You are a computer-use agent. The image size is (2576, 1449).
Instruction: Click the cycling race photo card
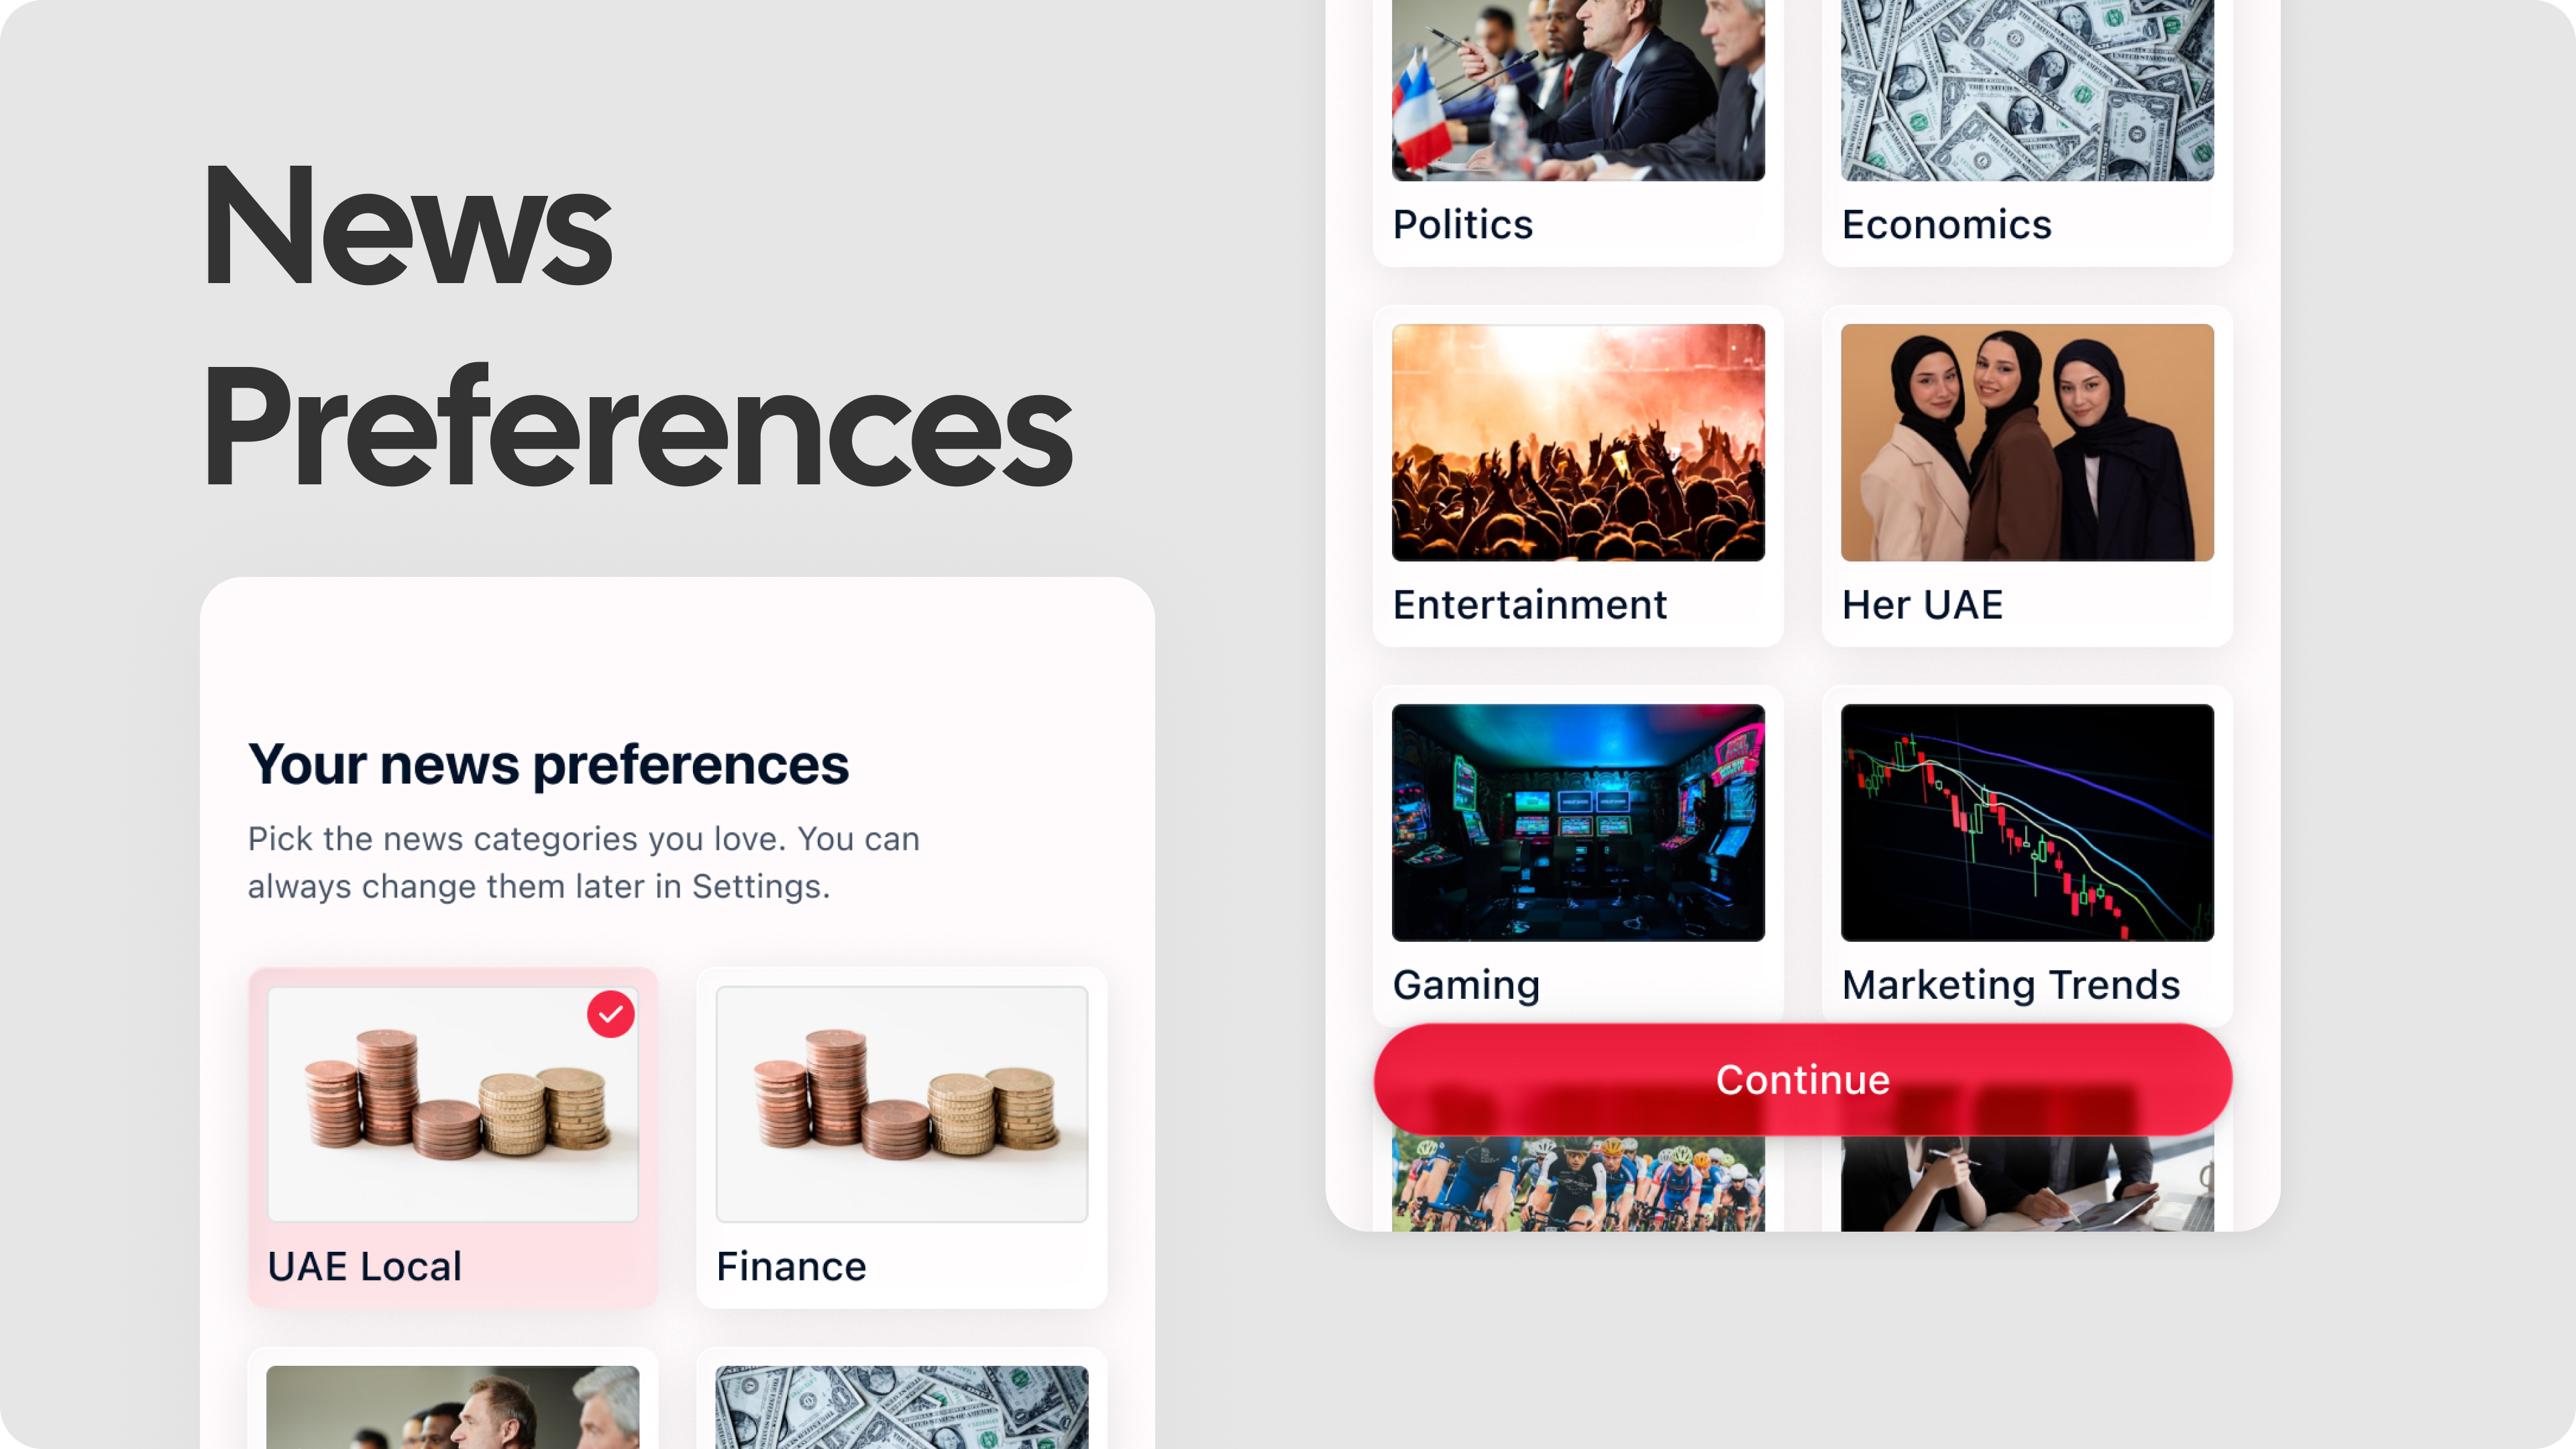tap(1578, 1184)
